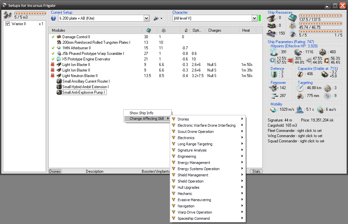Open the Current Setup dropdown list
The image size is (348, 224).
(147, 18)
